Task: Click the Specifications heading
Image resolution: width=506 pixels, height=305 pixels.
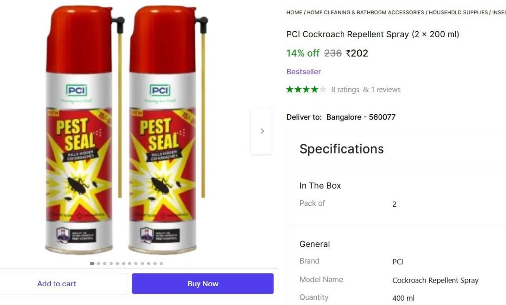Action: (342, 149)
